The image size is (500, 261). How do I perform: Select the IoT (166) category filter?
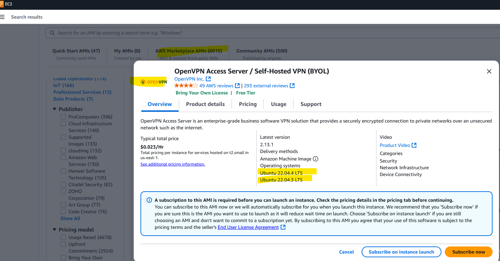click(64, 85)
